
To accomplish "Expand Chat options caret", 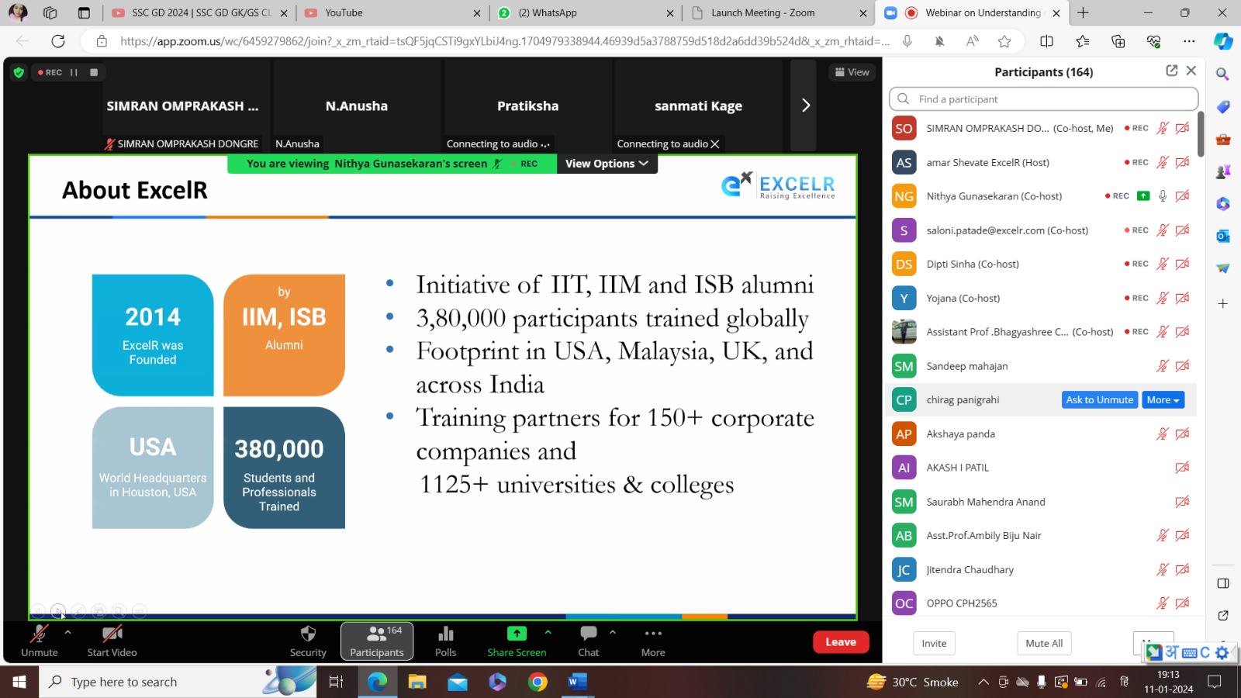I will click(613, 633).
